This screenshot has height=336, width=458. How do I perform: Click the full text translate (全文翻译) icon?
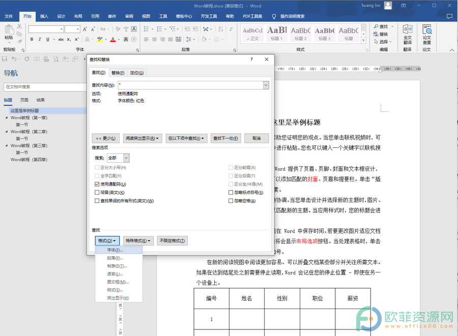[x=408, y=34]
